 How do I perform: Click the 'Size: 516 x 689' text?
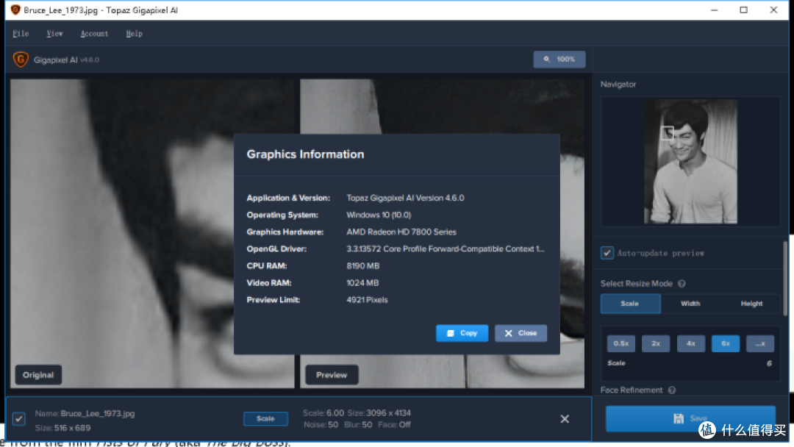62,428
